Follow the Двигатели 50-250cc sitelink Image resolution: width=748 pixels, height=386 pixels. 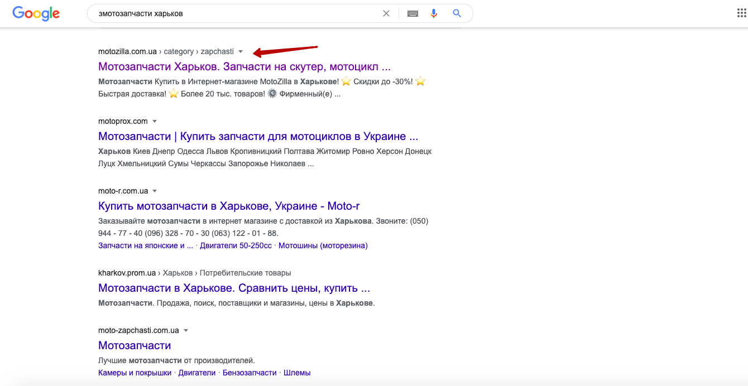pyautogui.click(x=236, y=245)
